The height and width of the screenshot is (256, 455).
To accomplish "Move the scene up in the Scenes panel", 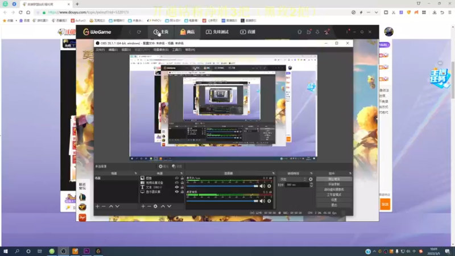I will (111, 206).
